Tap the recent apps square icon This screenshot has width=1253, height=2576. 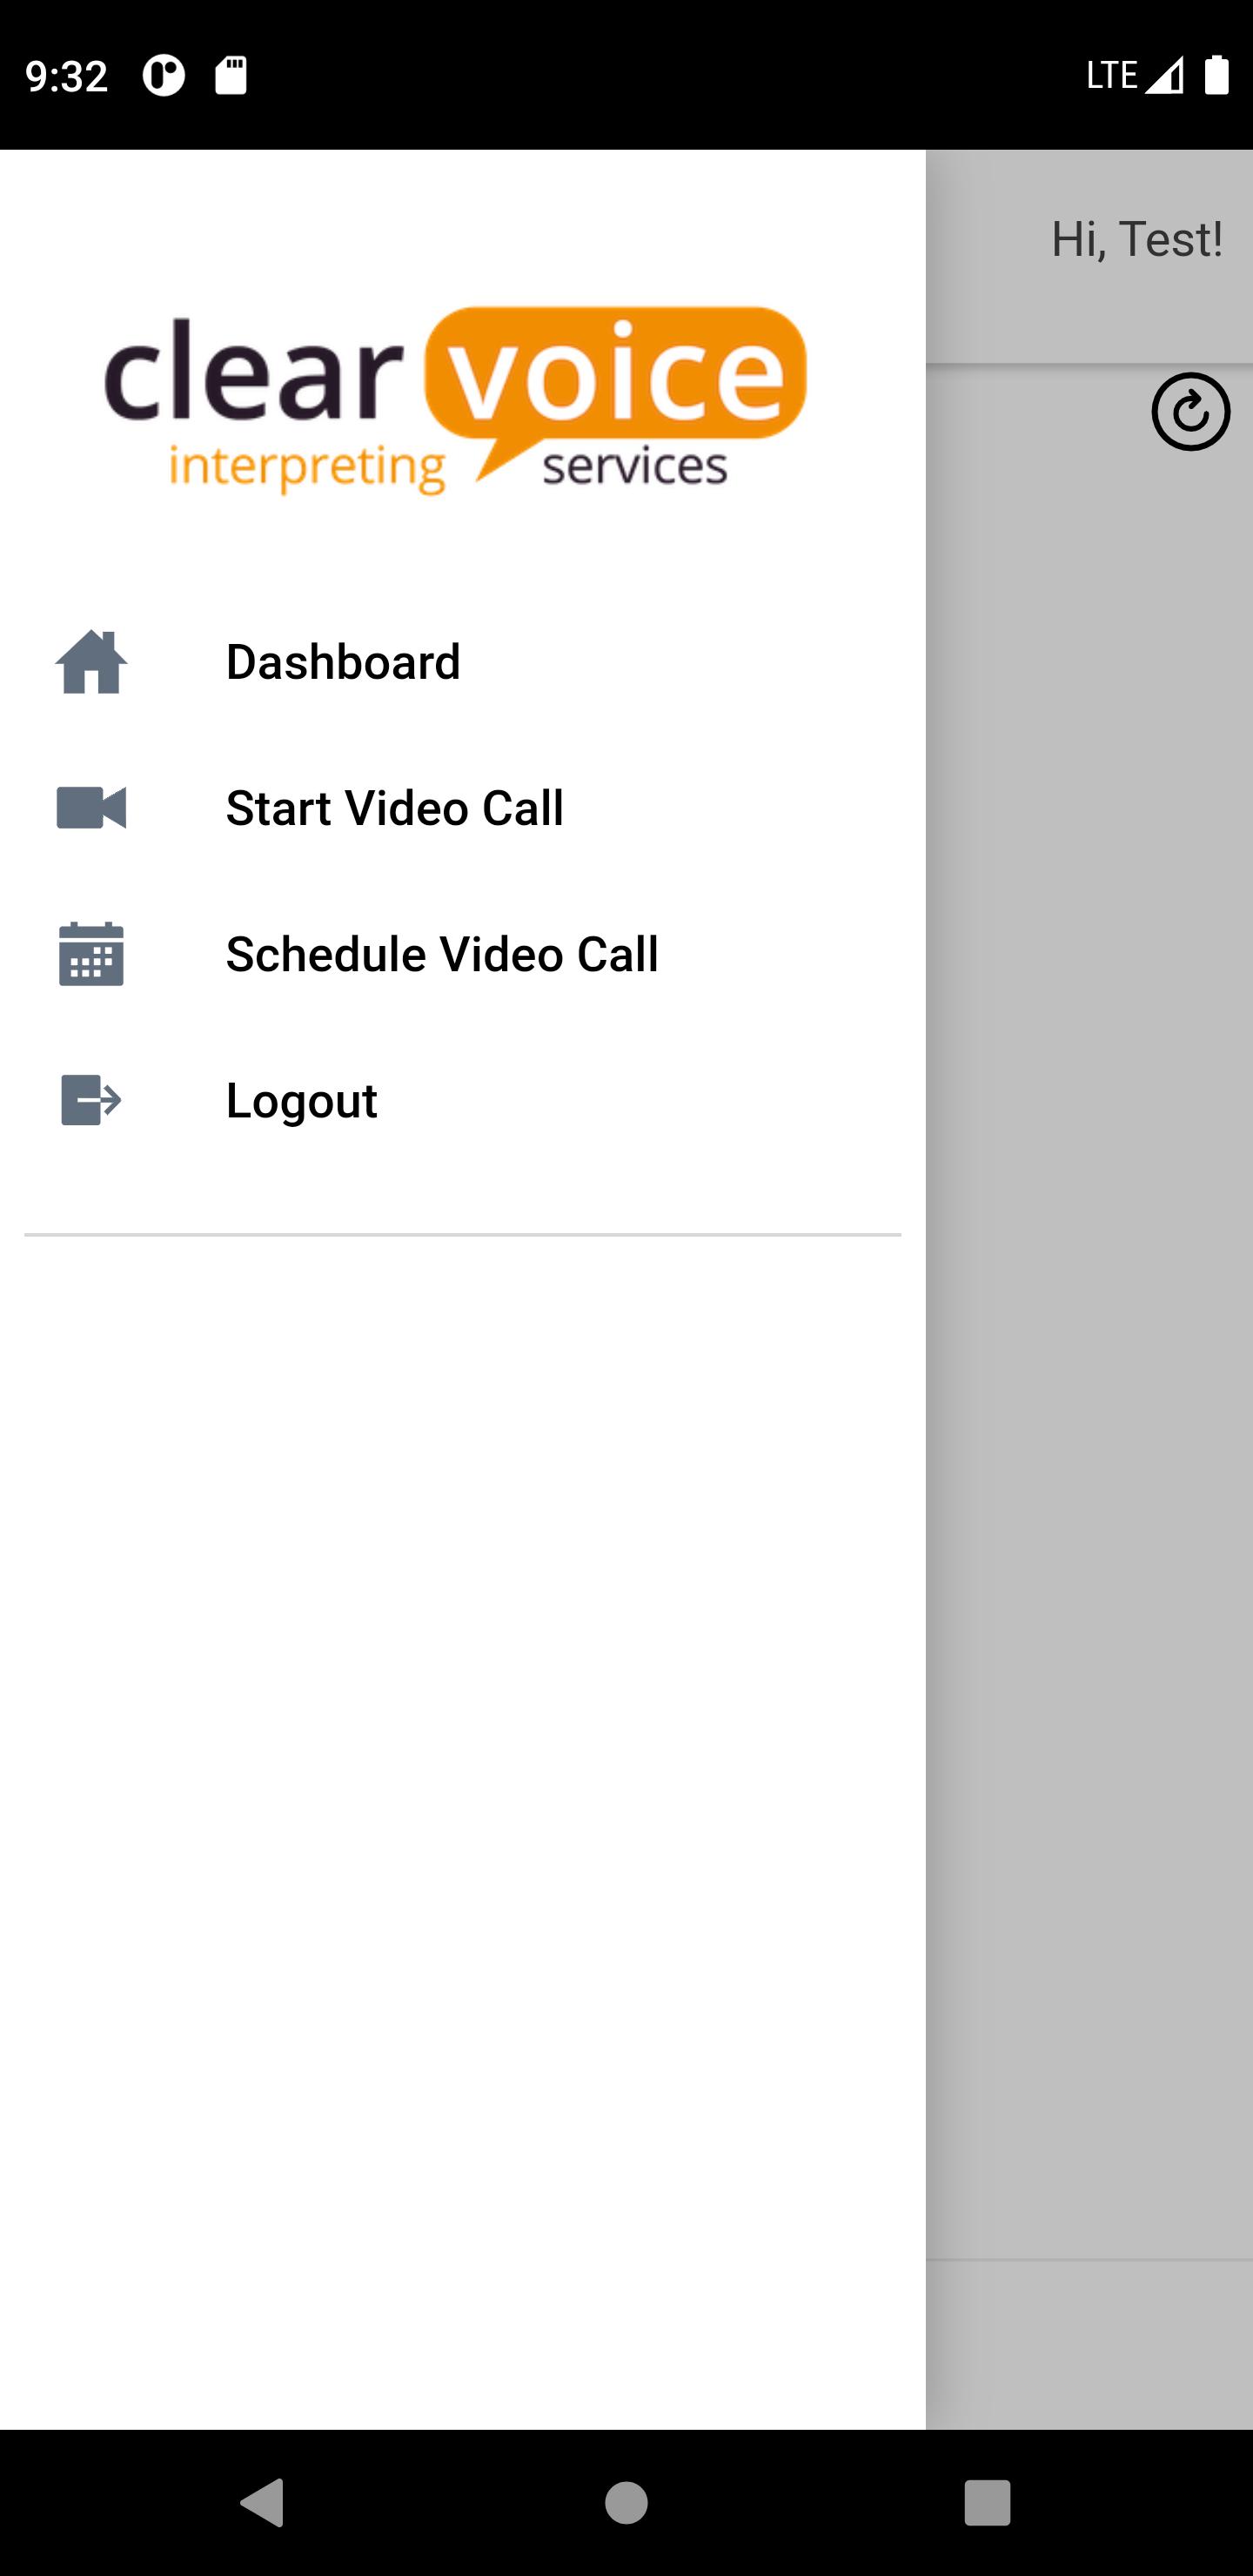click(x=987, y=2503)
